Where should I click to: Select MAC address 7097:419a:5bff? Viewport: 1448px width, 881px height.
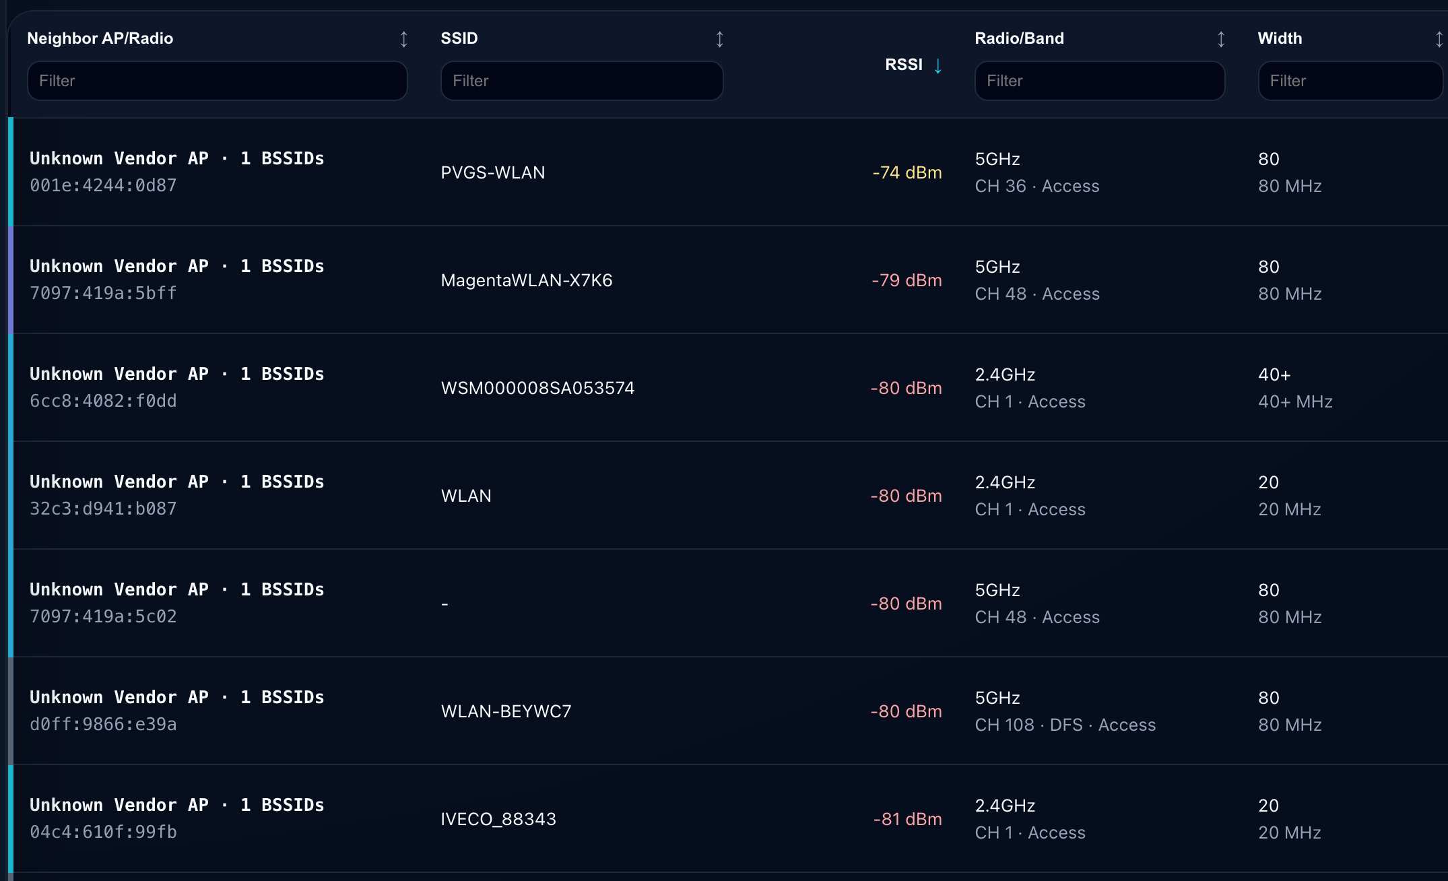(103, 293)
